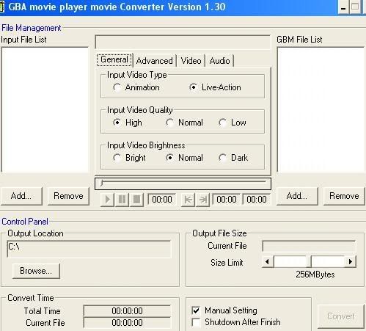Click the preview seek slider track

point(183,183)
